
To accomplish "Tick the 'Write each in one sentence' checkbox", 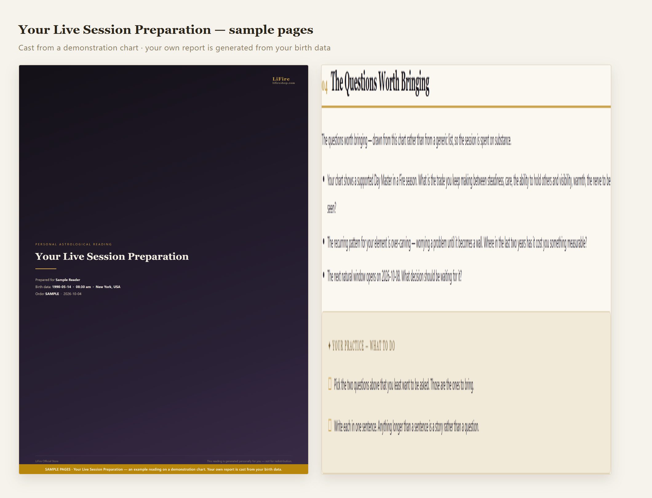I will pyautogui.click(x=330, y=425).
